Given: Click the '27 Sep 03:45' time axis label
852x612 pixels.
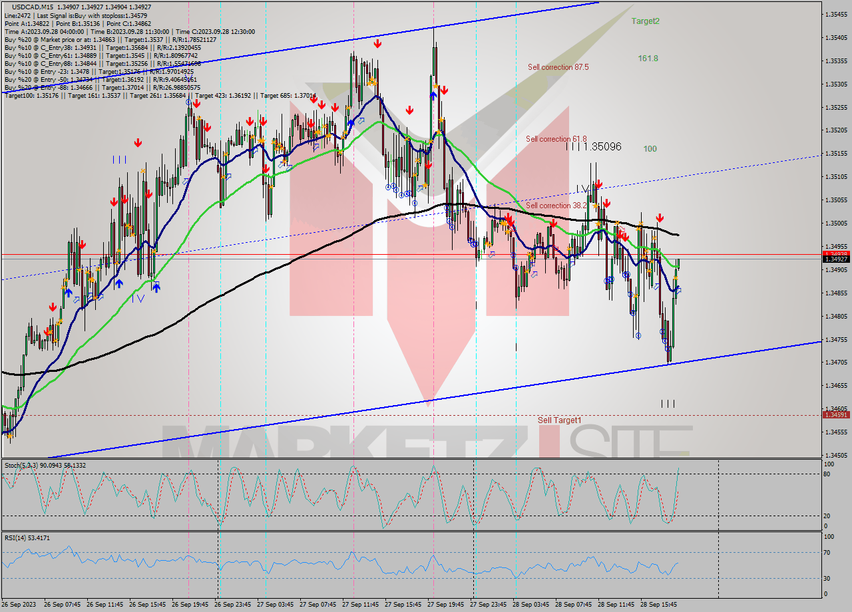Looking at the screenshot, I should pos(276,605).
